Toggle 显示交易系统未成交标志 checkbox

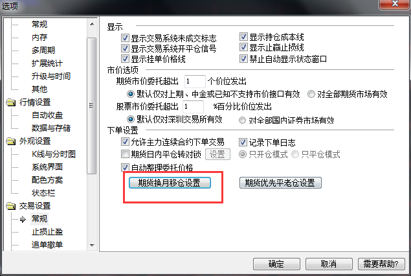point(125,38)
